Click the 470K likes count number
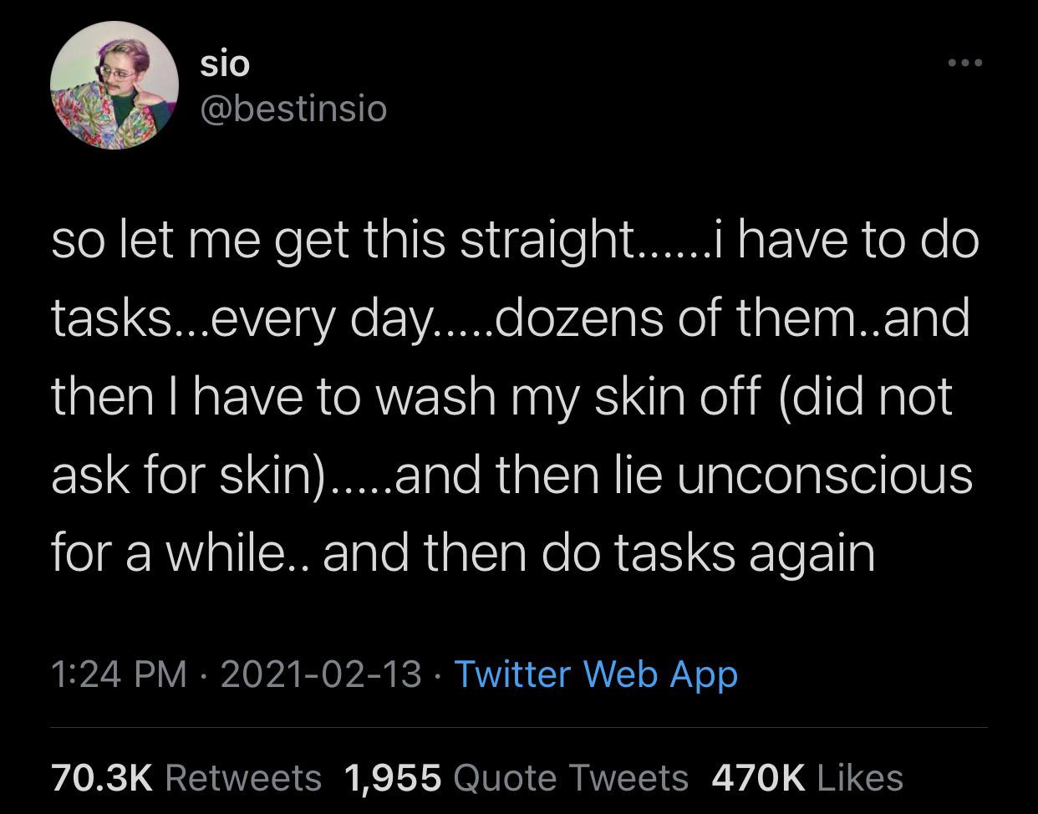Image resolution: width=1038 pixels, height=814 pixels. click(759, 778)
